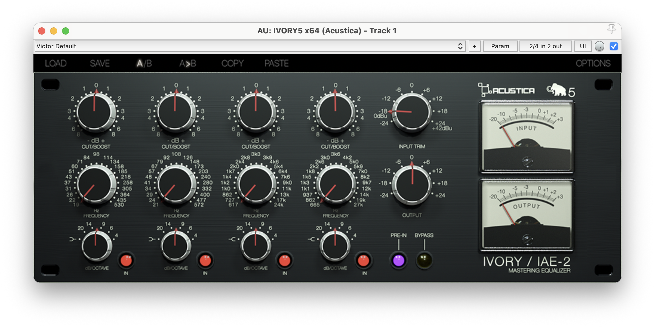Toggle the BYPASS button
This screenshot has width=655, height=327.
click(424, 260)
